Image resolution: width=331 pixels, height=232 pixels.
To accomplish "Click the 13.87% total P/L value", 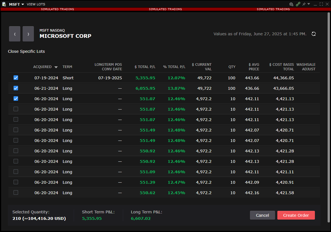I will coord(176,88).
